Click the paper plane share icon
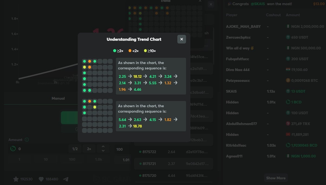Image resolution: width=326 pixels, height=185 pixels. [66, 179]
